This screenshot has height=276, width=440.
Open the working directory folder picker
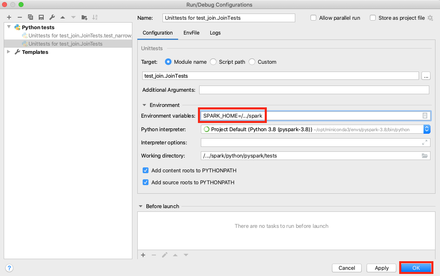(425, 155)
